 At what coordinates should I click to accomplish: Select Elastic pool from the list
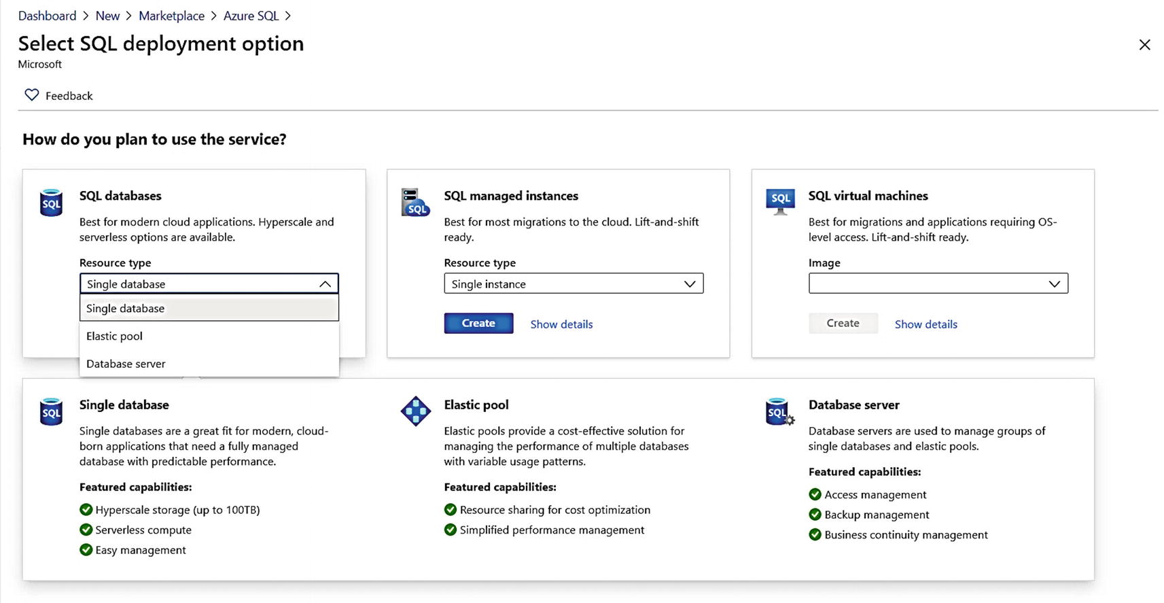[209, 336]
